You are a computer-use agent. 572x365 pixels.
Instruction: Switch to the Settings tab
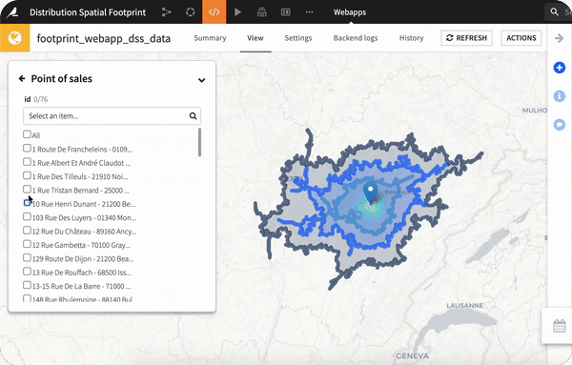coord(298,38)
